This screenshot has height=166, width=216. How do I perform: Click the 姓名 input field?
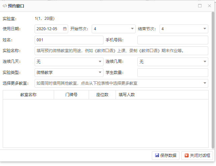69,40
